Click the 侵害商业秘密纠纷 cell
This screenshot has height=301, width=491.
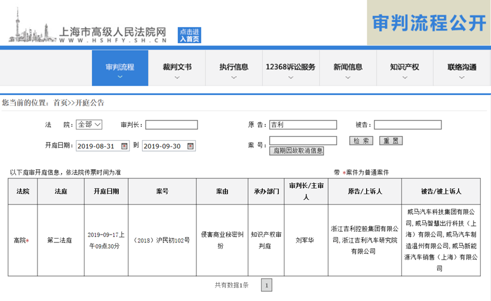pos(222,241)
